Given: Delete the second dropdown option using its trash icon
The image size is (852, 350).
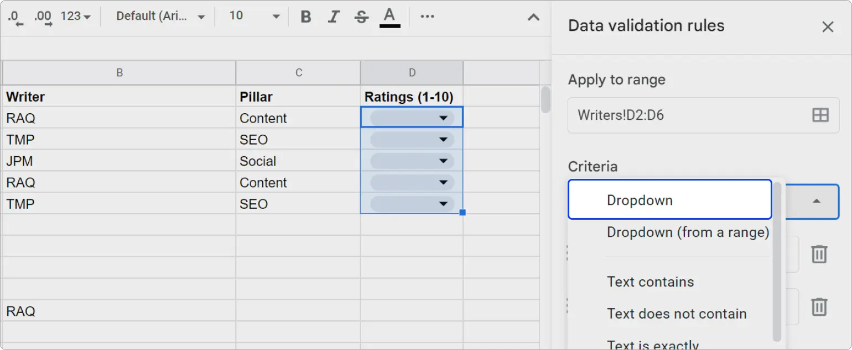Looking at the screenshot, I should tap(819, 306).
